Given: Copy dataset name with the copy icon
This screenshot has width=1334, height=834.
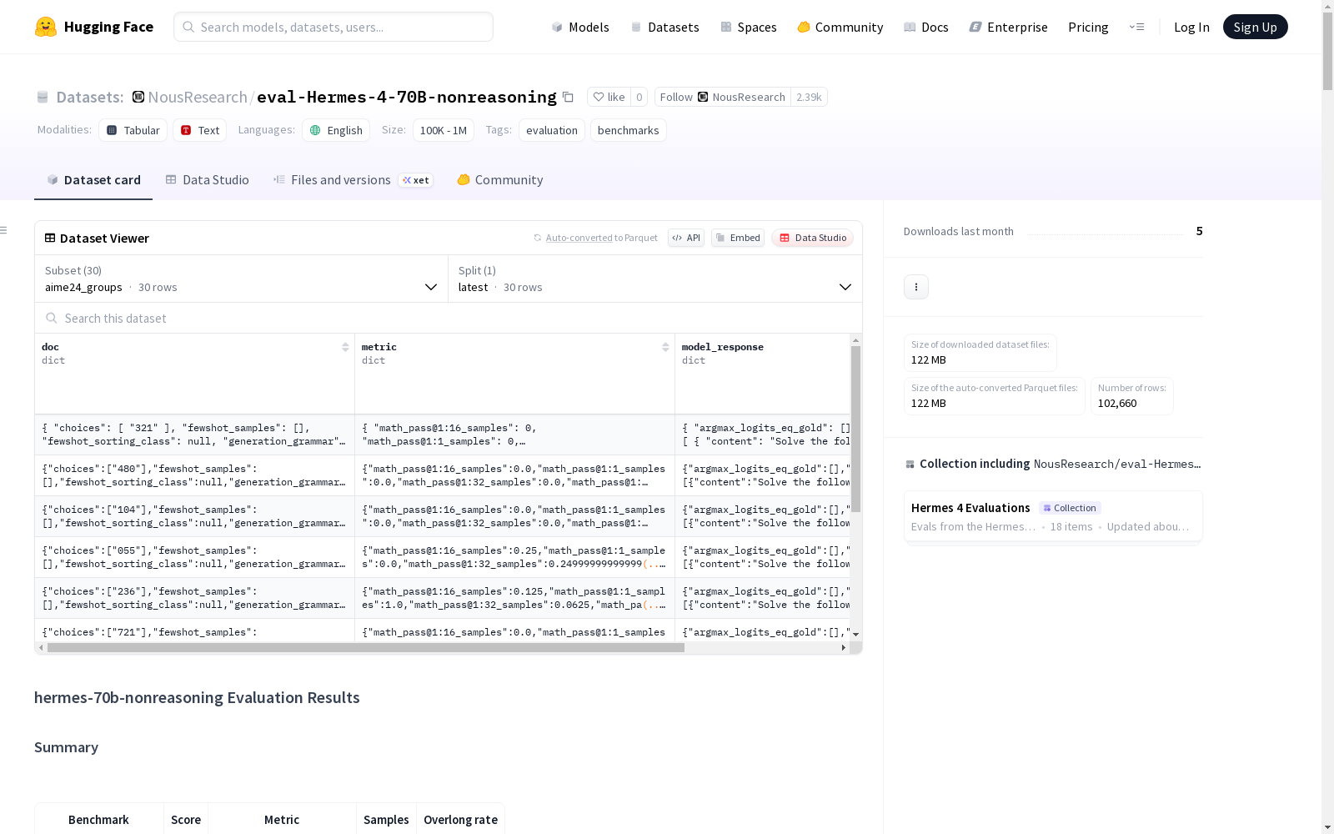Looking at the screenshot, I should pyautogui.click(x=568, y=97).
